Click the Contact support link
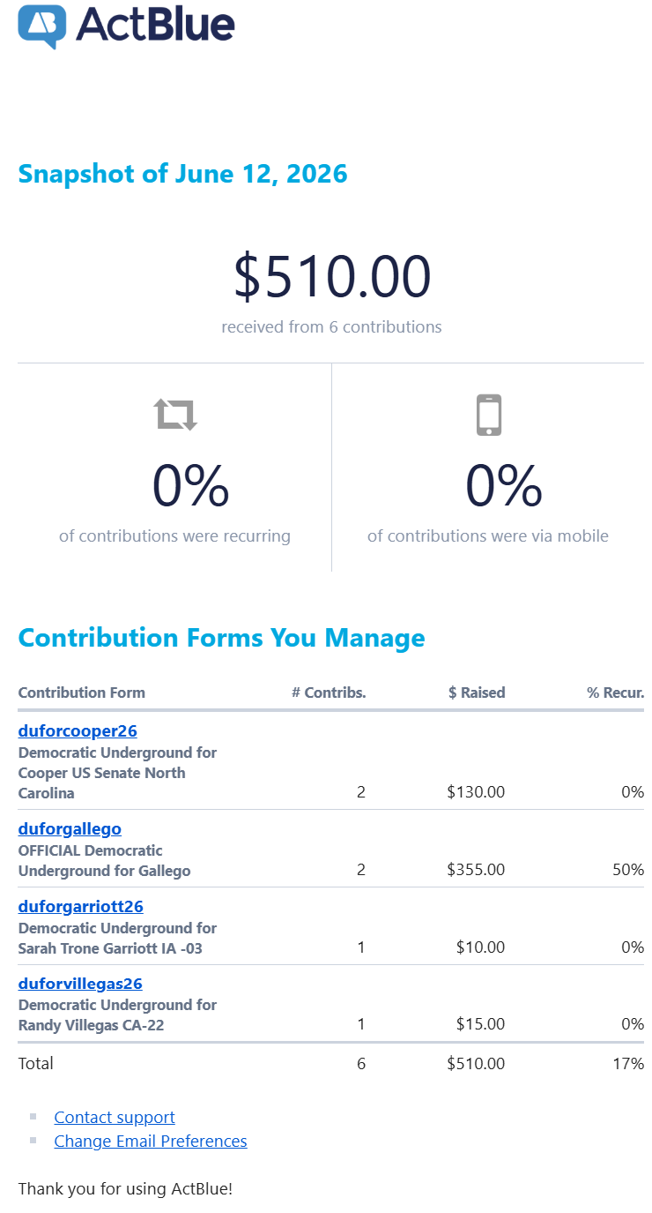 tap(115, 1118)
